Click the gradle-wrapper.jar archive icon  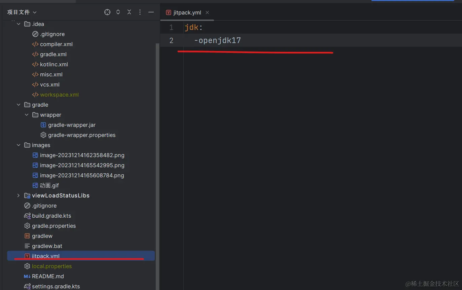43,125
